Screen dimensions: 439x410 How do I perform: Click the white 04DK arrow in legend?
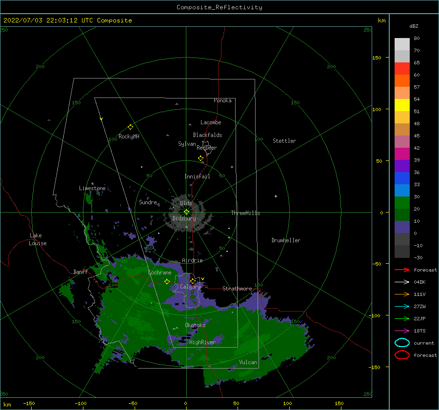click(402, 282)
